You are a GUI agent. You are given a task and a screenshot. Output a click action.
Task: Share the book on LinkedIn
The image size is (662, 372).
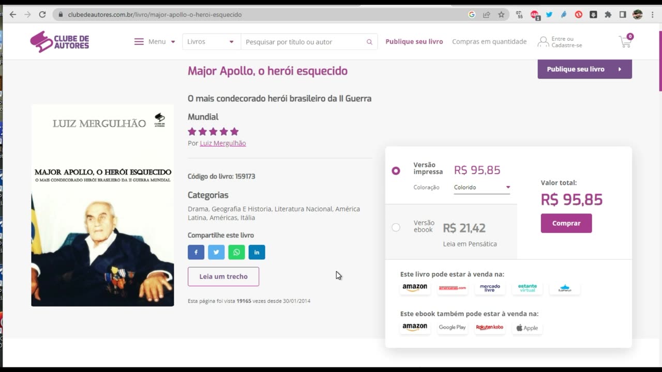click(257, 252)
